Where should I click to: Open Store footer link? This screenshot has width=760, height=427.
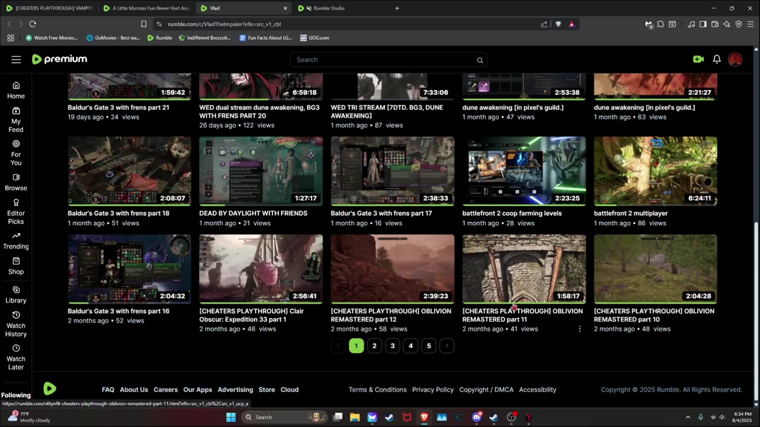point(267,390)
